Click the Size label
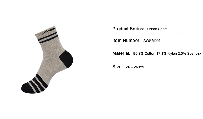 [x=117, y=67]
